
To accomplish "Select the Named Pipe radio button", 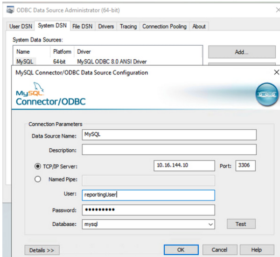I will [x=38, y=179].
